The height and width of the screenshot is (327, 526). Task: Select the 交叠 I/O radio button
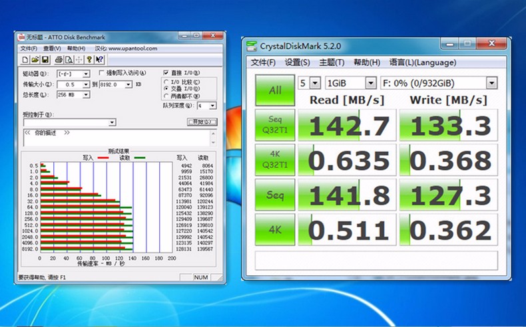point(166,88)
